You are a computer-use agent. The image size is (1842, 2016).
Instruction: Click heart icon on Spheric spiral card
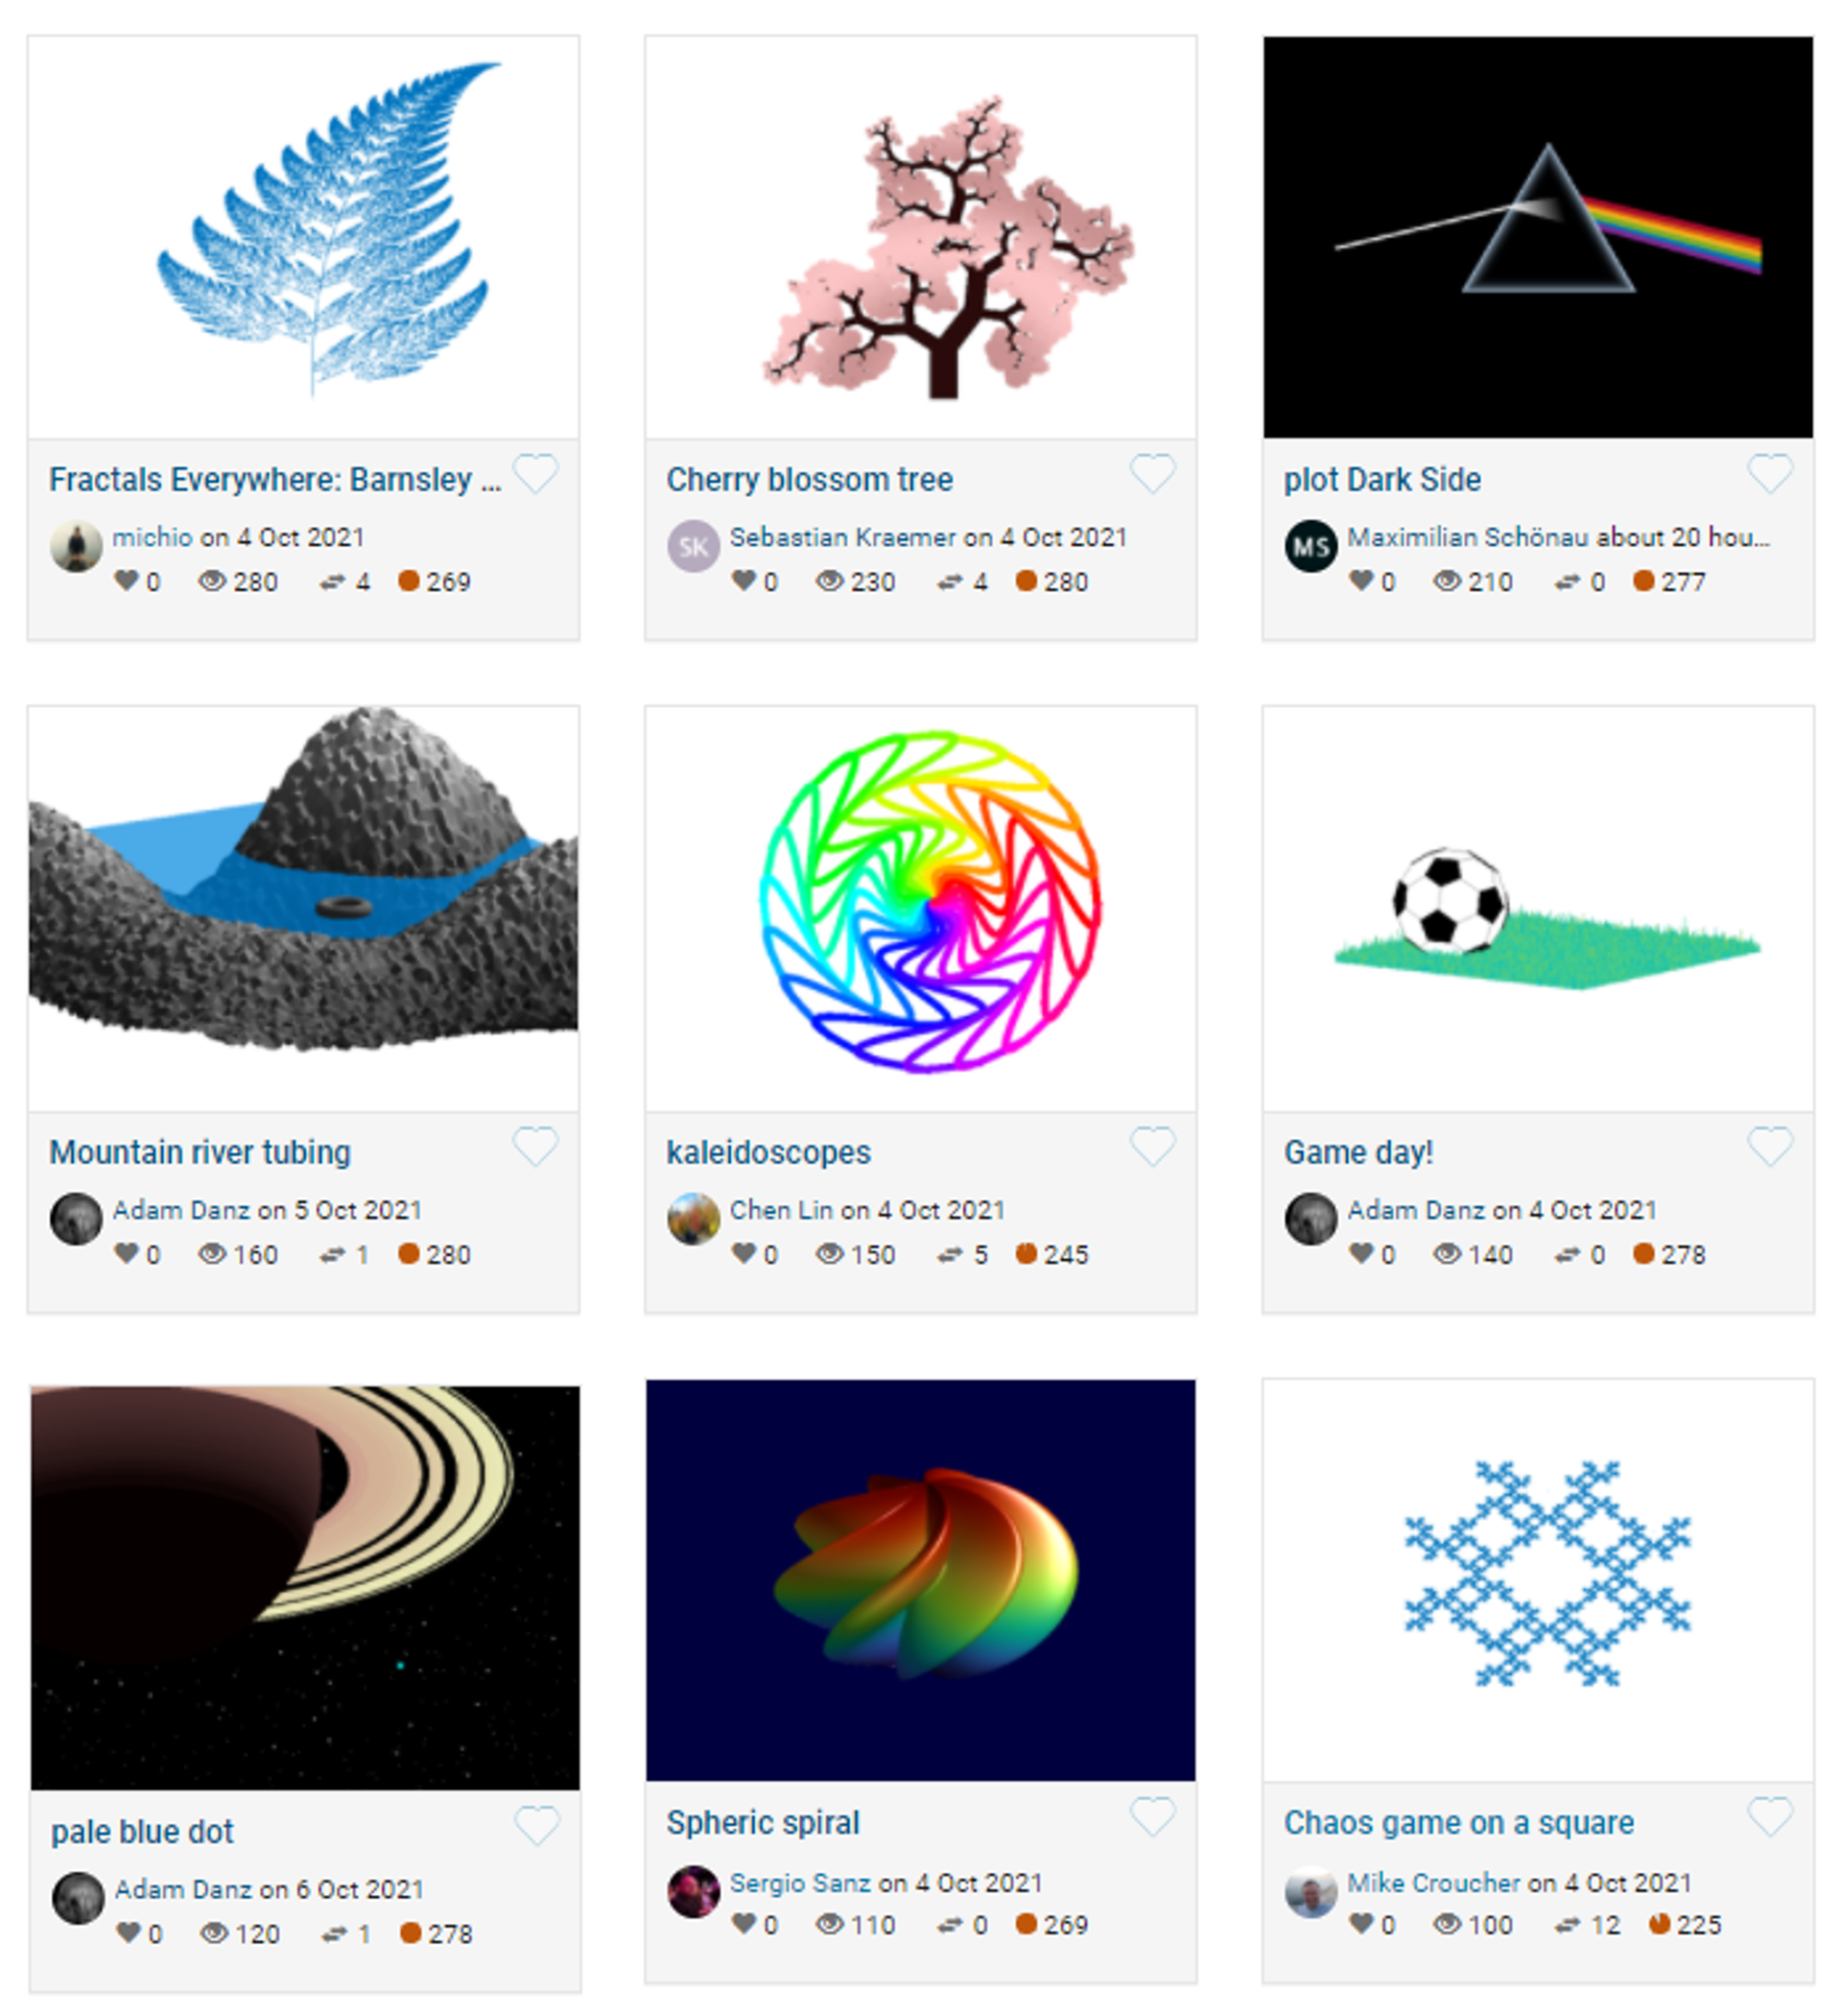(x=1152, y=1817)
